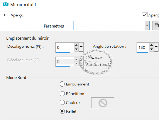Click the save preset disk icon

click(x=156, y=25)
